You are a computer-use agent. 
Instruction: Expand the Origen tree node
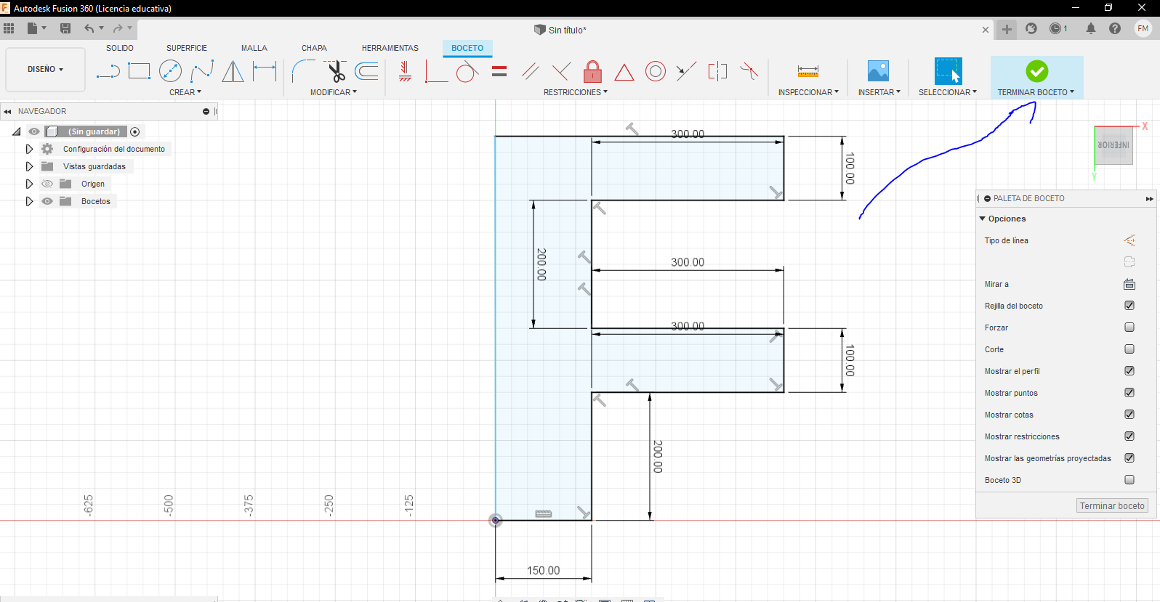29,184
